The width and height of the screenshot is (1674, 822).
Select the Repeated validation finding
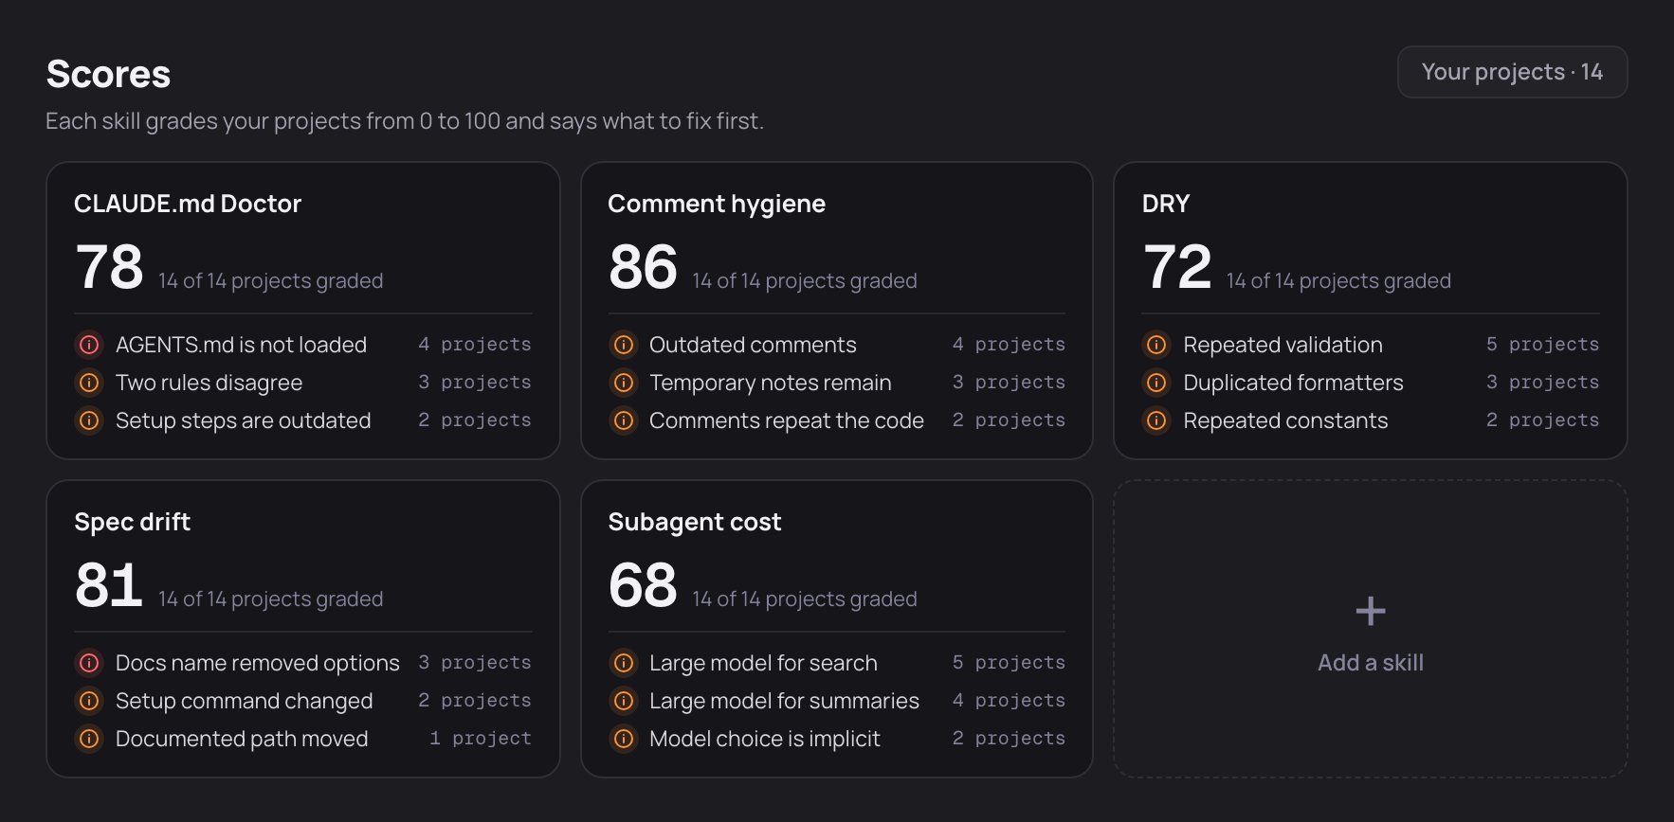tap(1371, 345)
